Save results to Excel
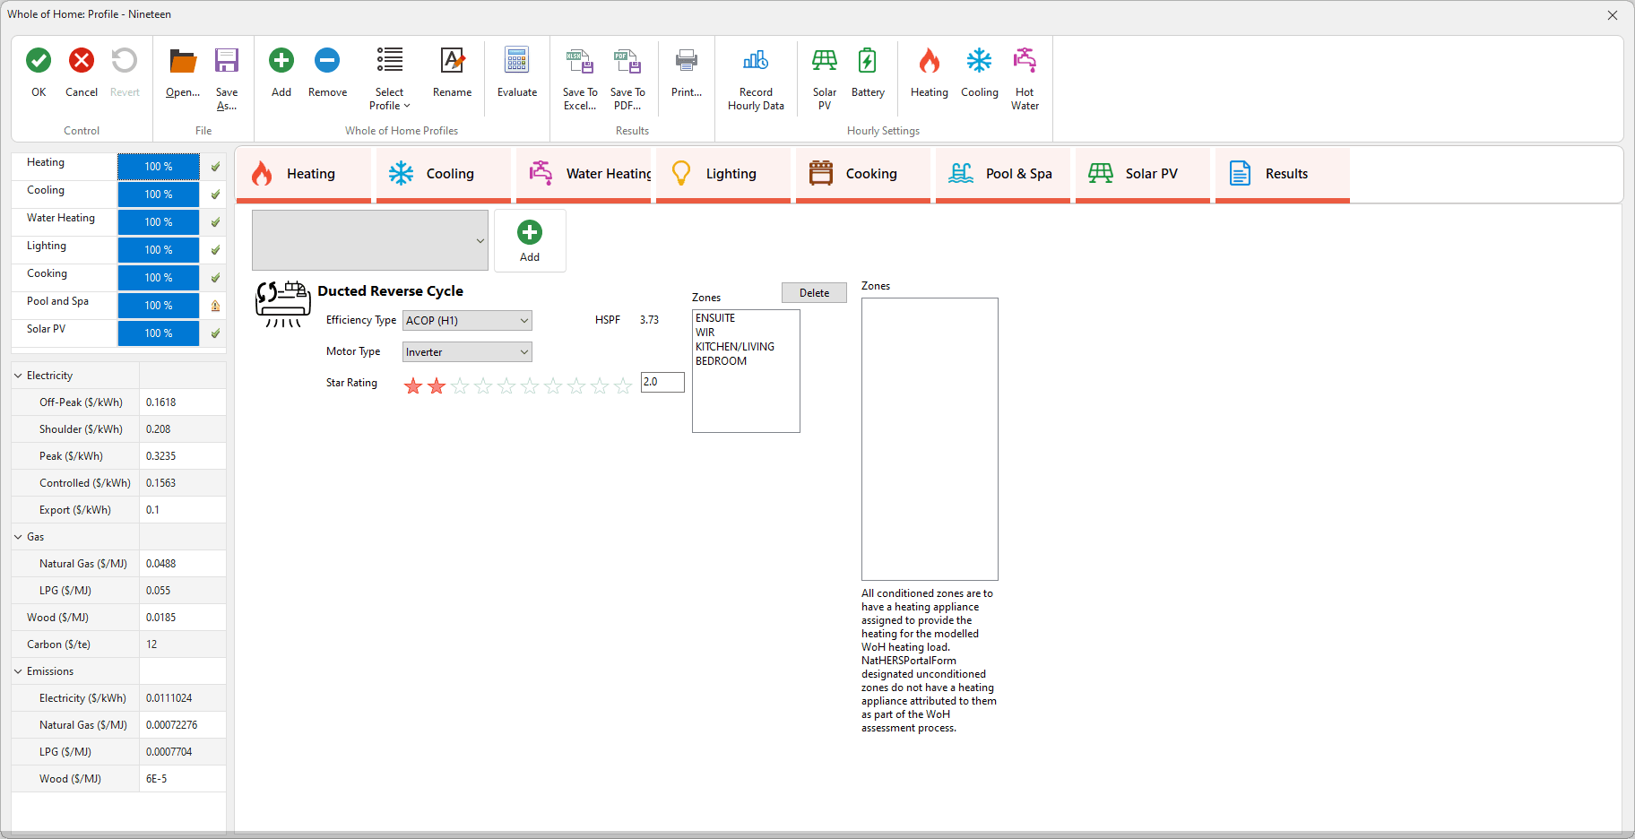This screenshot has height=839, width=1635. (580, 61)
